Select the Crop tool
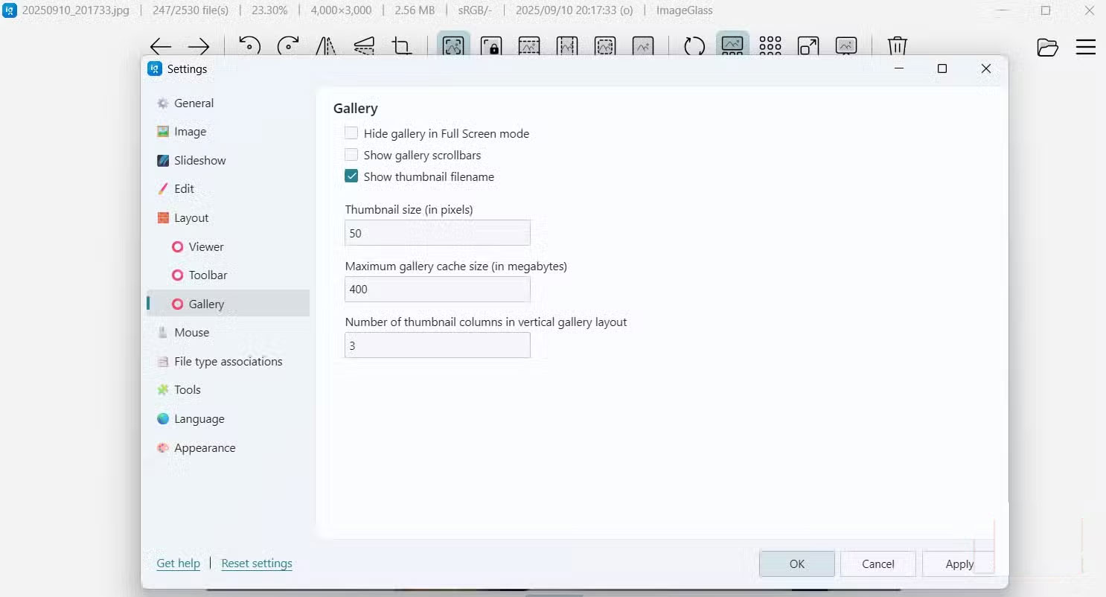This screenshot has height=597, width=1106. tap(402, 46)
